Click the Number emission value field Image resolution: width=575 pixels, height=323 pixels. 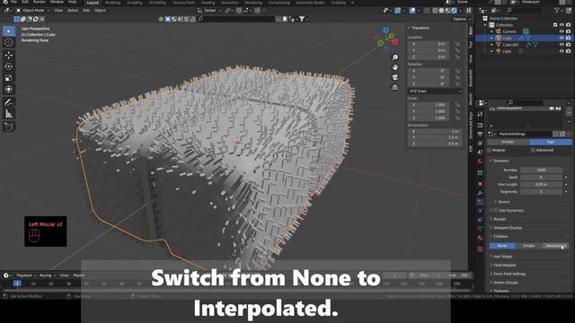tap(541, 170)
